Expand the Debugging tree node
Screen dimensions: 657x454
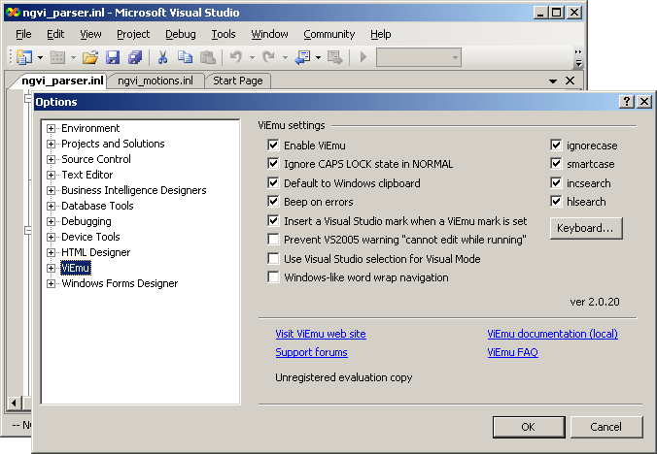point(52,221)
